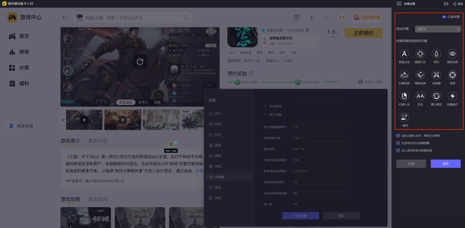Go to 福利 in sidebar
Screen dimensions: 465x228
pos(19,84)
